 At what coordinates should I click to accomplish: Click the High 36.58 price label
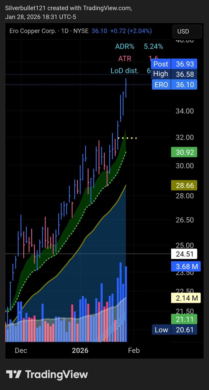(174, 74)
